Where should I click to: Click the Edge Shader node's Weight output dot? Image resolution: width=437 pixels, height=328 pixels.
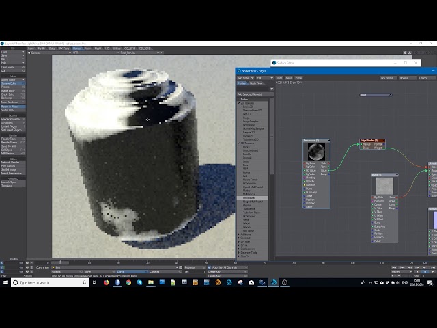[384, 148]
